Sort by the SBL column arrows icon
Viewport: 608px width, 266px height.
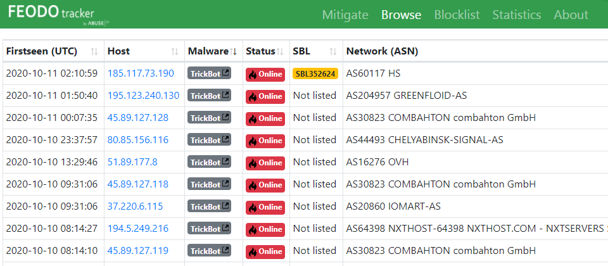(x=333, y=51)
